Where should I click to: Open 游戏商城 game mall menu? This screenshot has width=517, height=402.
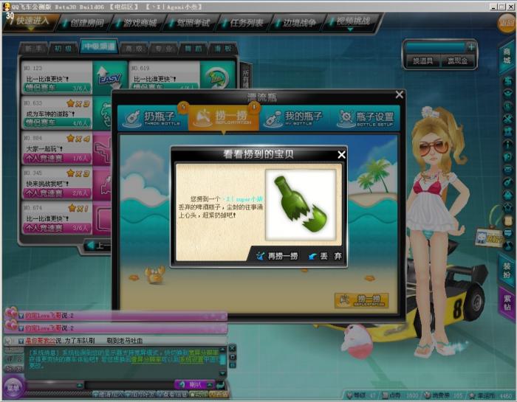click(137, 22)
